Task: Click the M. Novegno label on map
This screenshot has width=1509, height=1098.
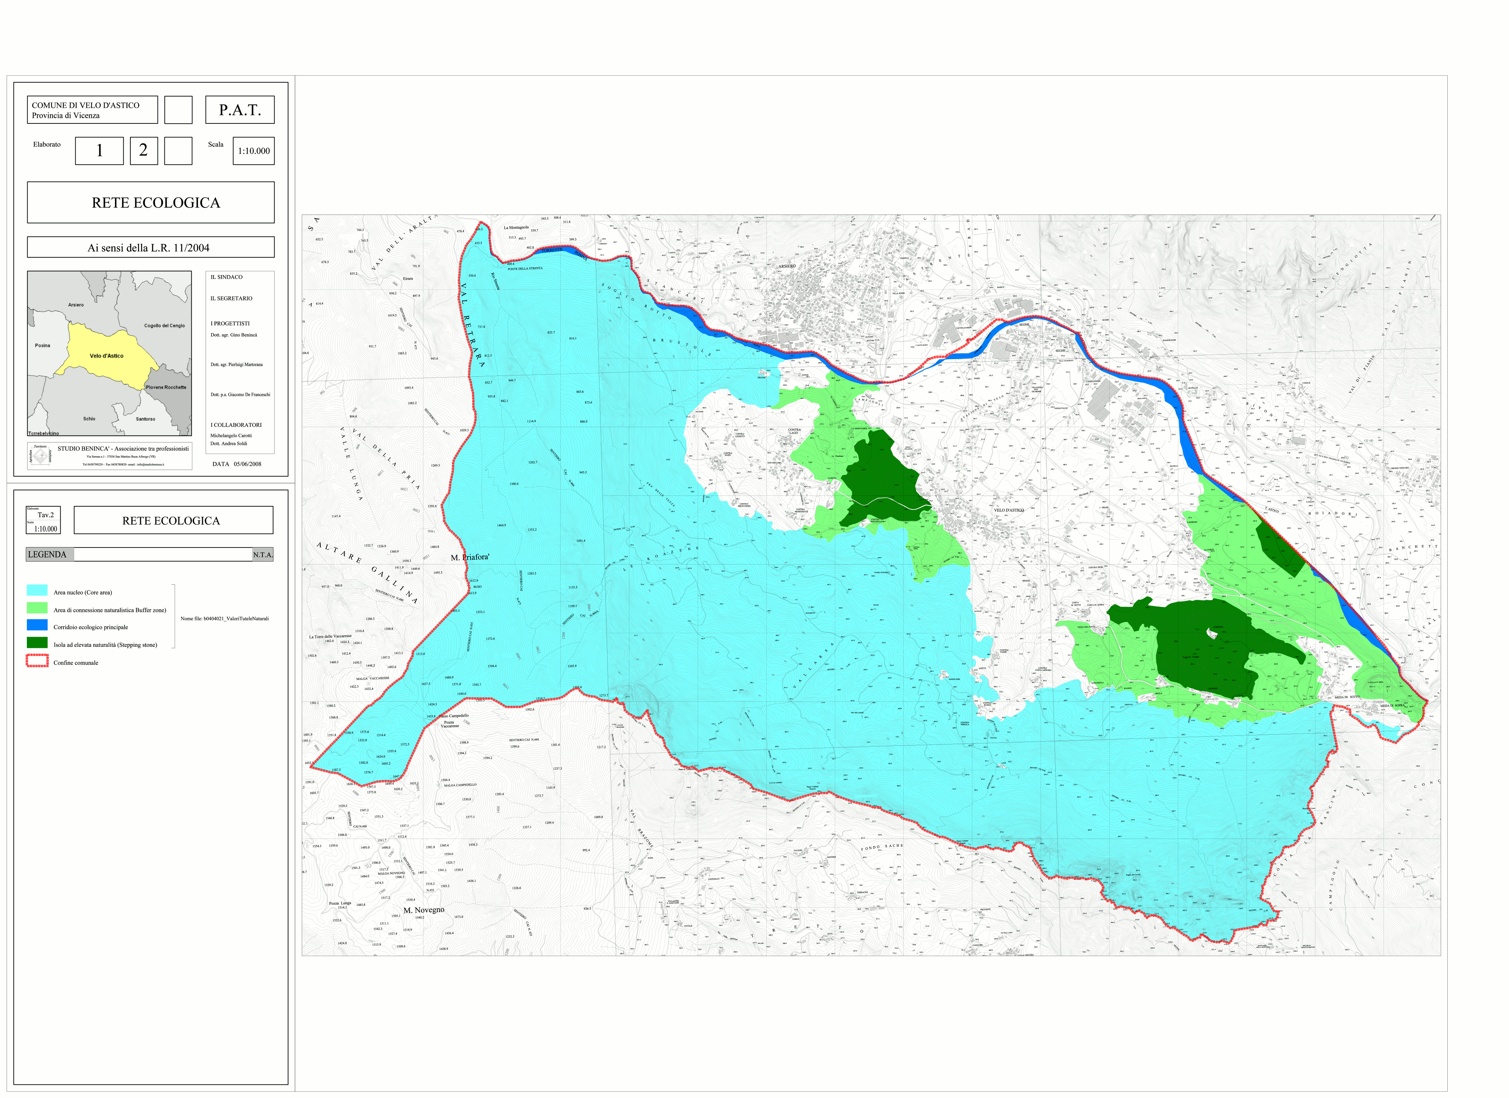Action: 424,910
